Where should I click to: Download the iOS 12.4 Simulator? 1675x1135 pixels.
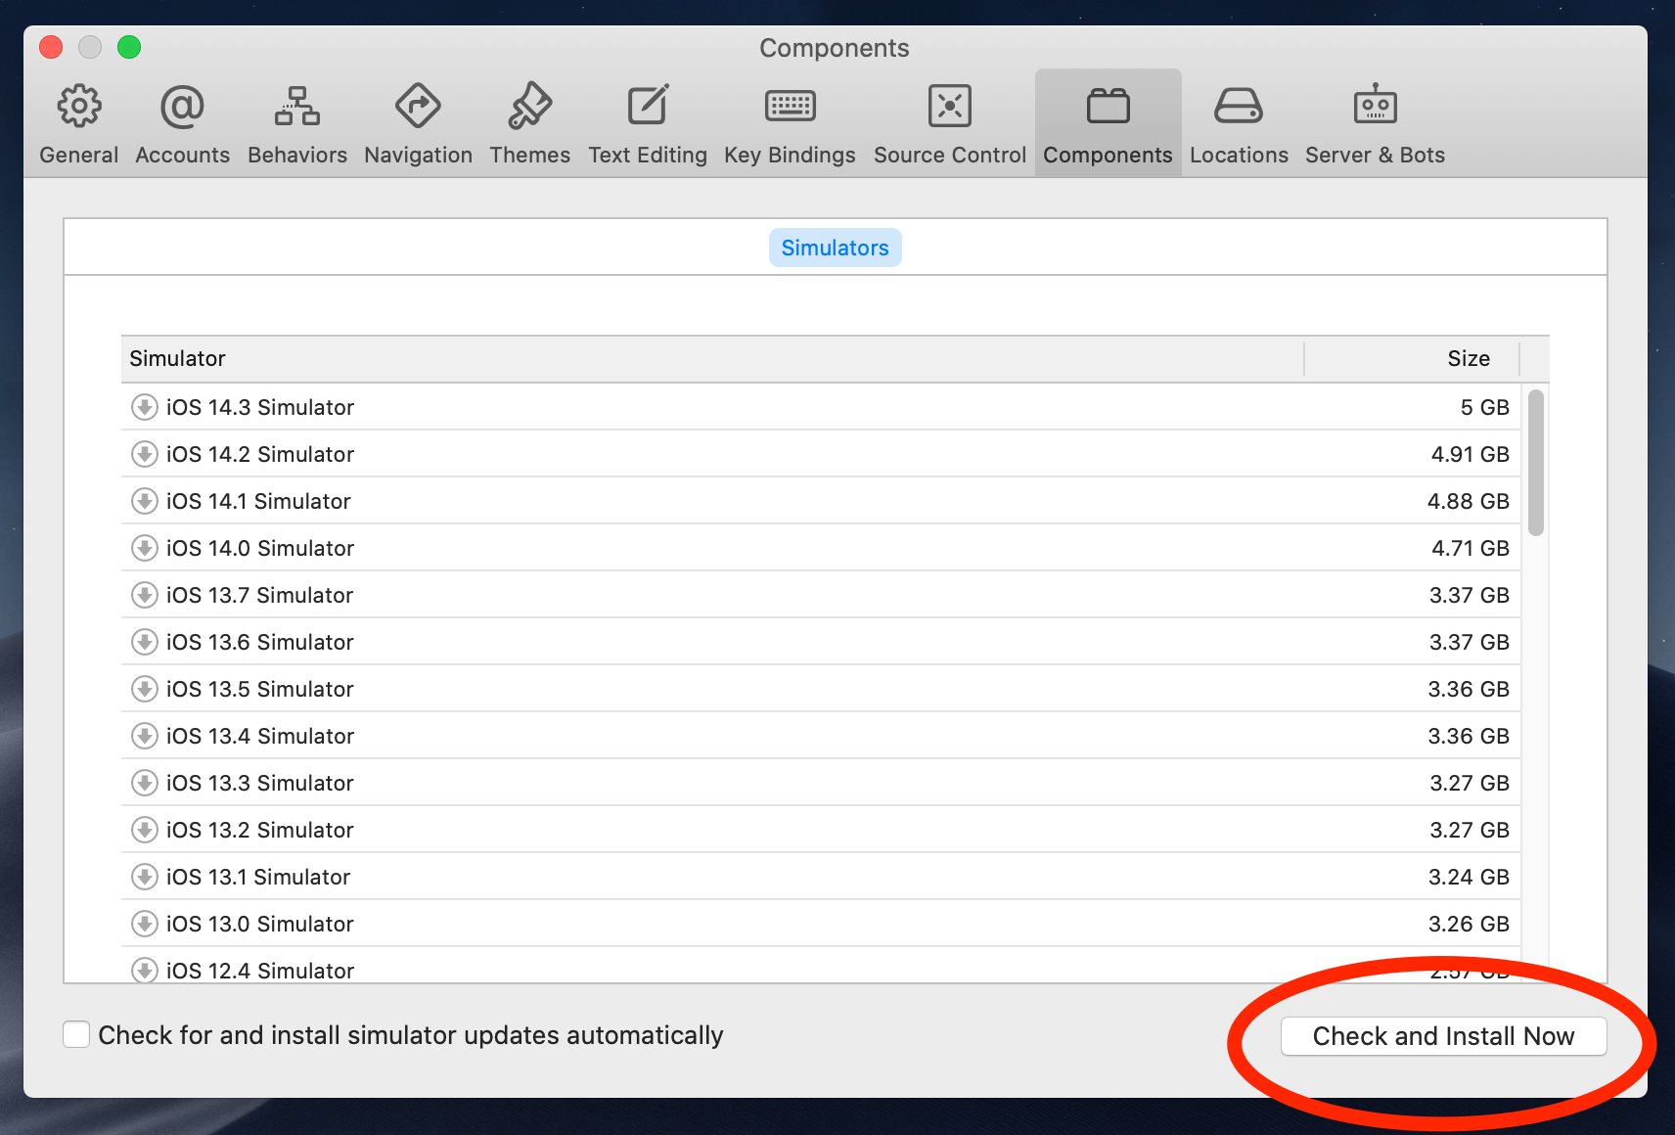[145, 970]
